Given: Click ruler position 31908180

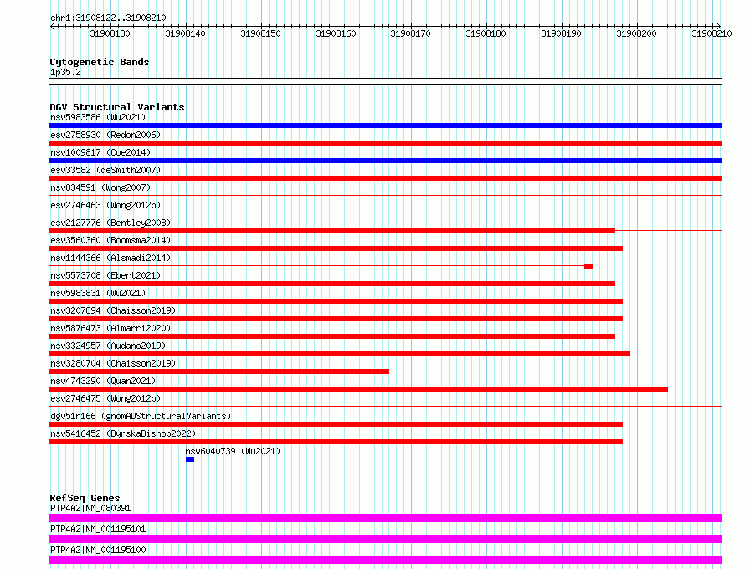Looking at the screenshot, I should (x=486, y=33).
